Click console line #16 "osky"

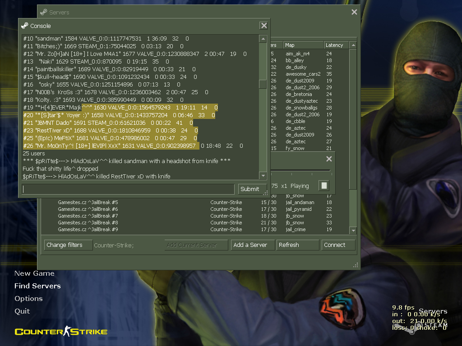(x=102, y=84)
